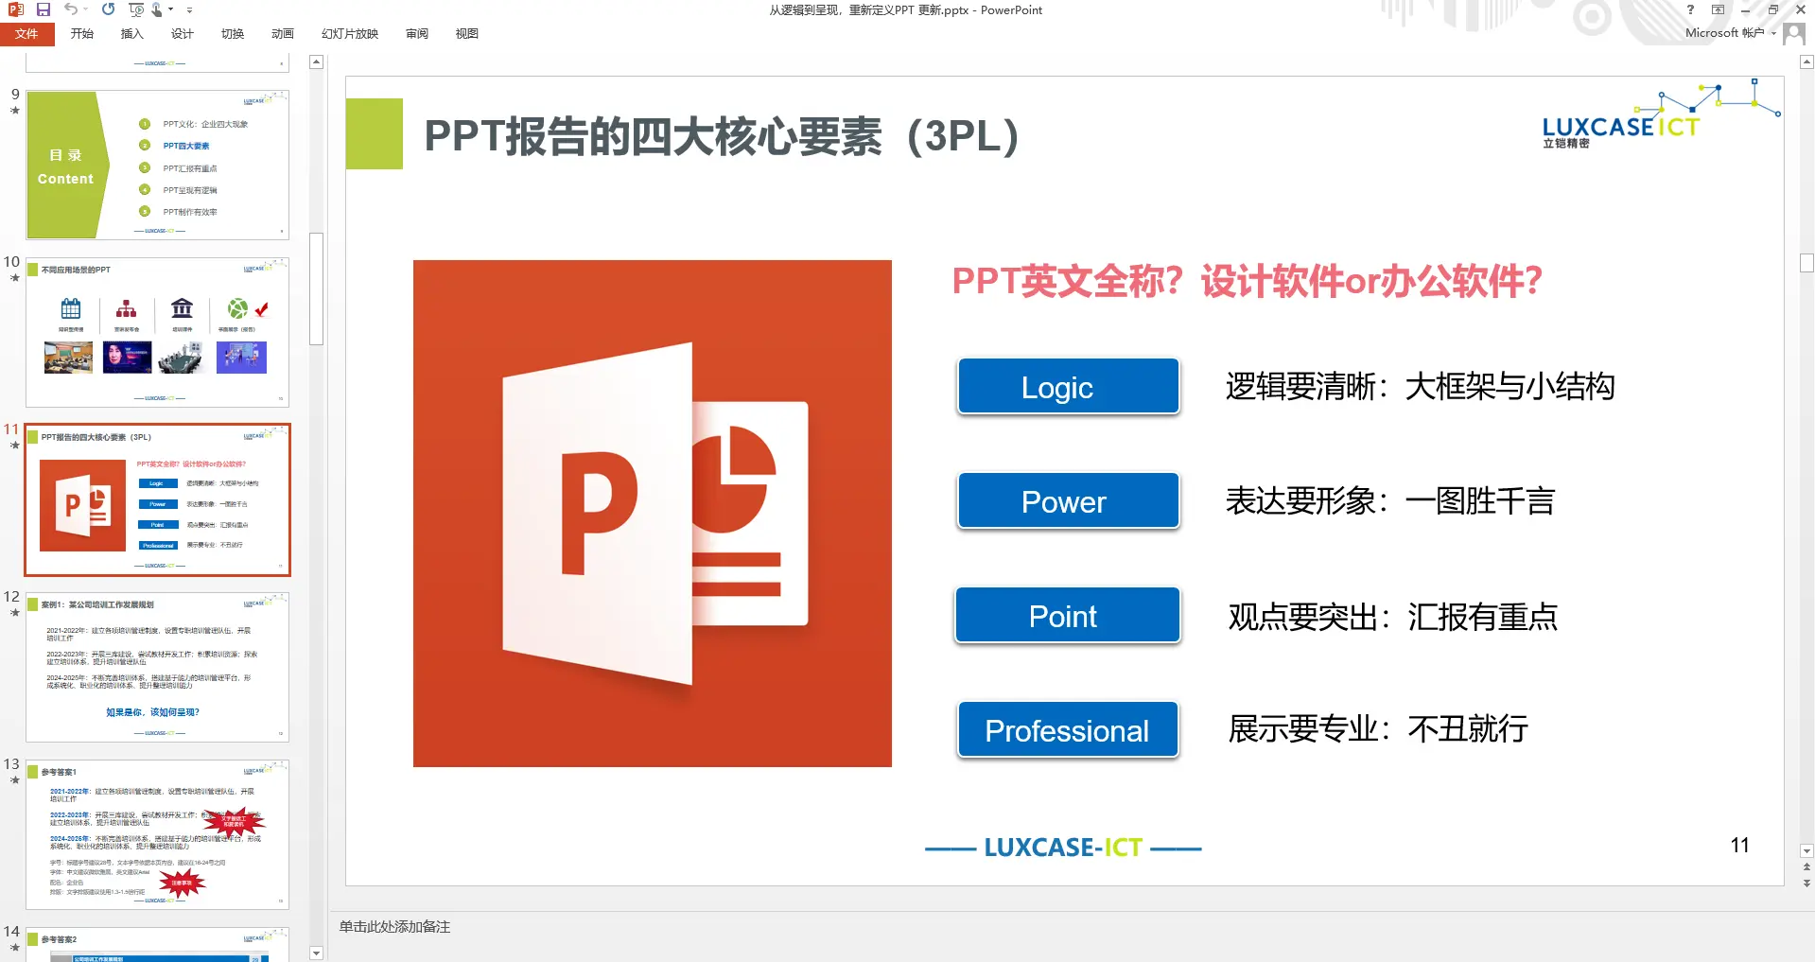Click the thumbnail panel scrollbar thumb
The height and width of the screenshot is (962, 1815).
[317, 289]
